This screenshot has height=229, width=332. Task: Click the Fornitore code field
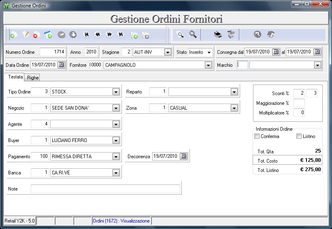(x=95, y=65)
